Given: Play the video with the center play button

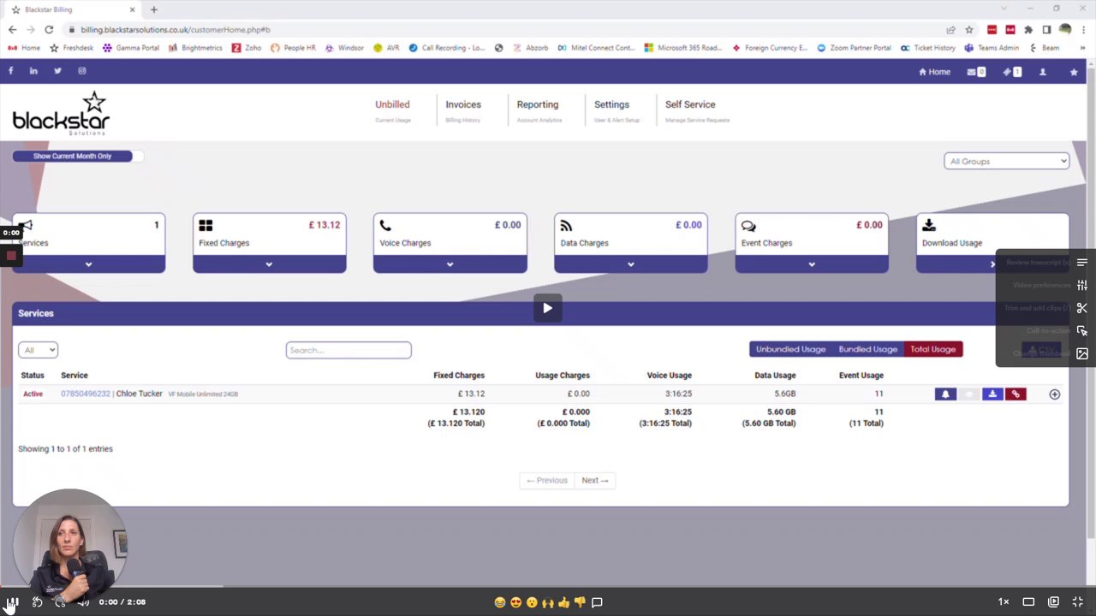Looking at the screenshot, I should [548, 308].
